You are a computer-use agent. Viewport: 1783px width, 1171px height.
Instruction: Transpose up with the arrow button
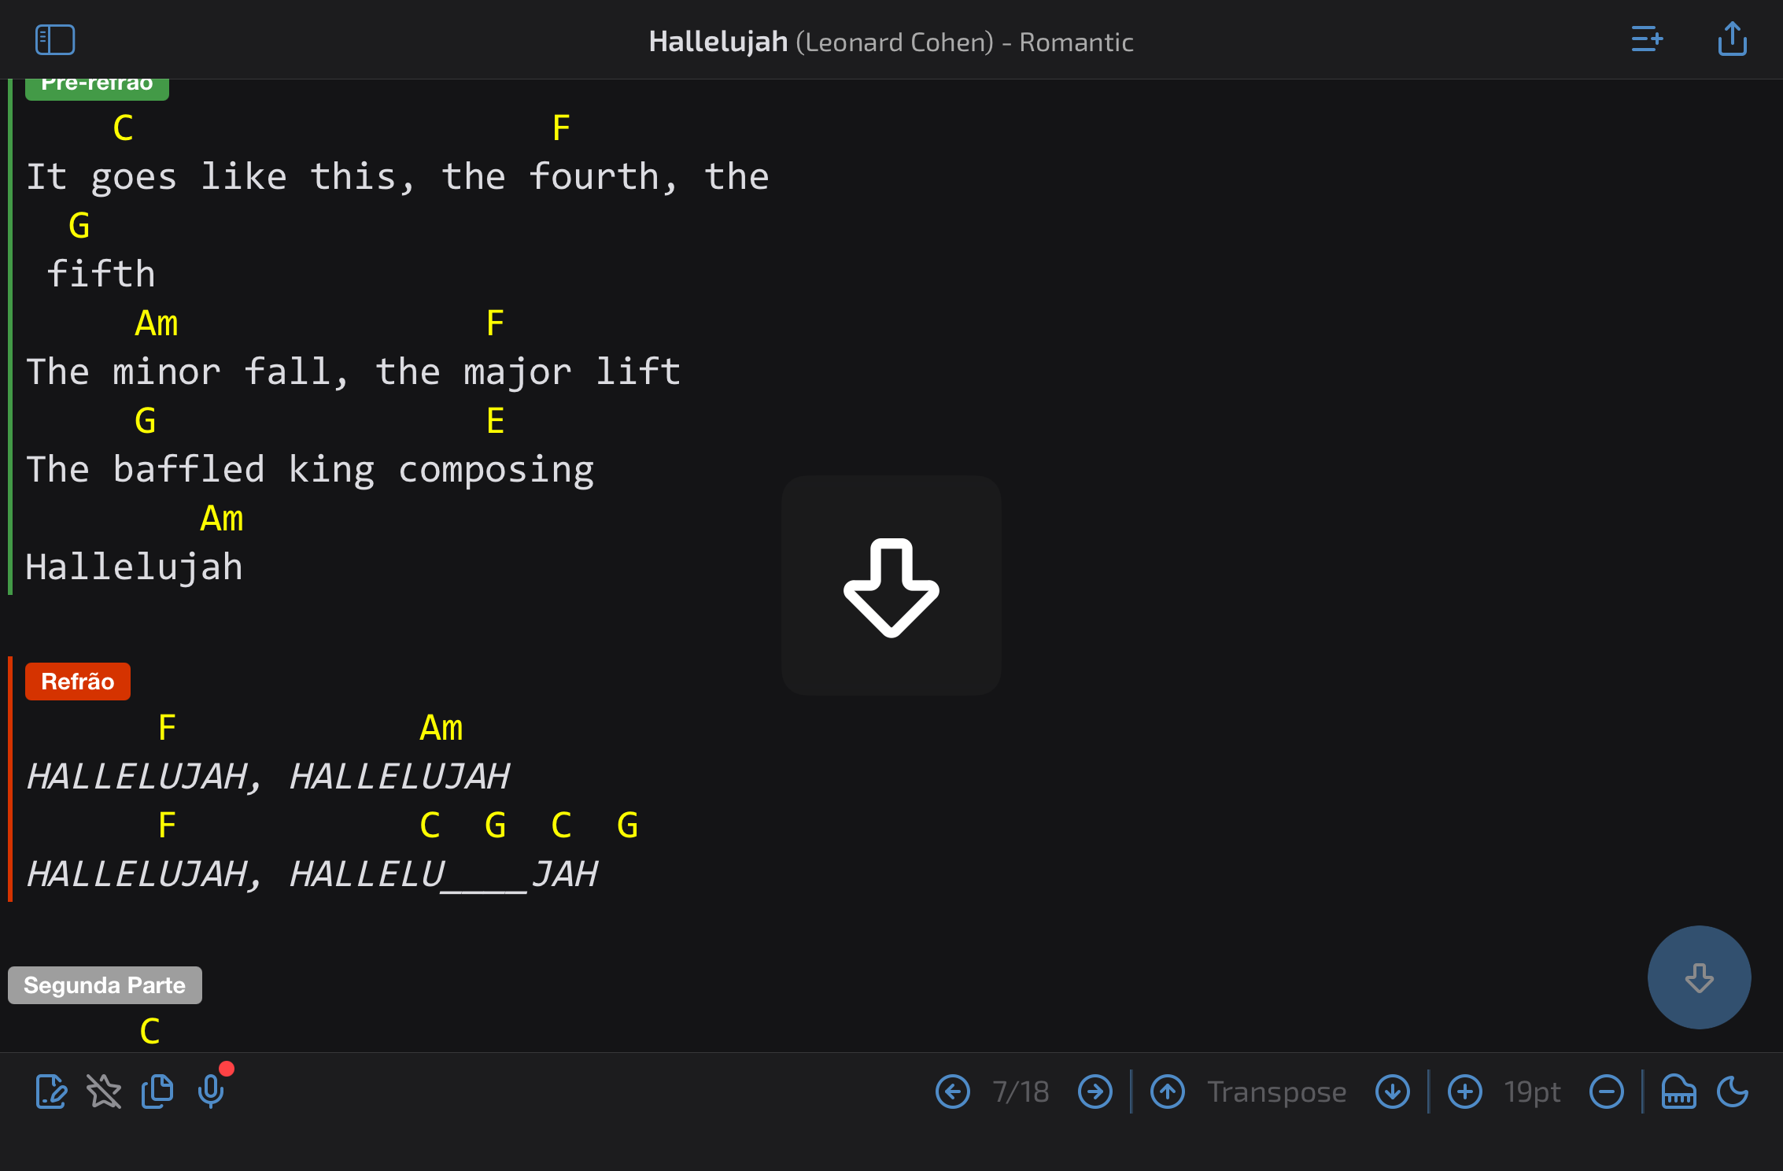(1168, 1092)
